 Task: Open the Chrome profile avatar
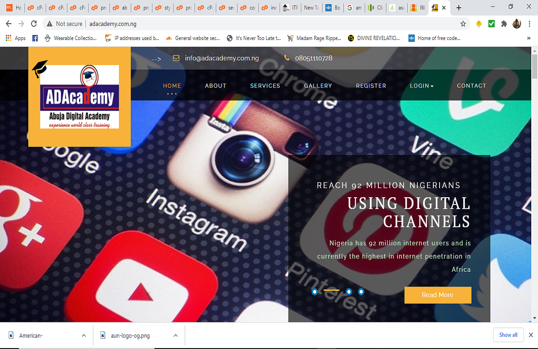[516, 24]
